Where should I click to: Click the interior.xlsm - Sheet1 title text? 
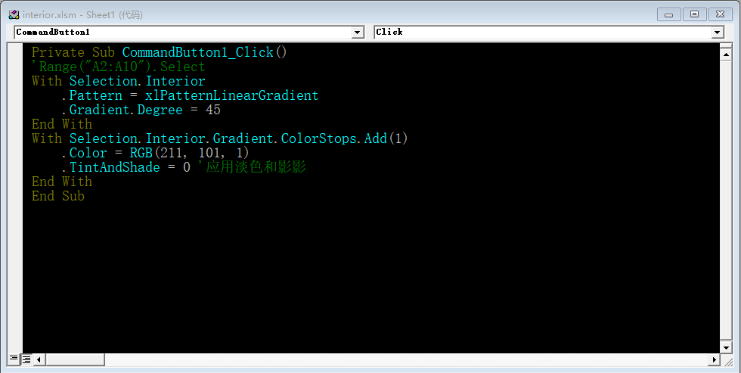[82, 14]
